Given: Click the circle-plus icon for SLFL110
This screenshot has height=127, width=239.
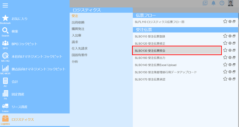Looking at the screenshot, I should [230, 21].
